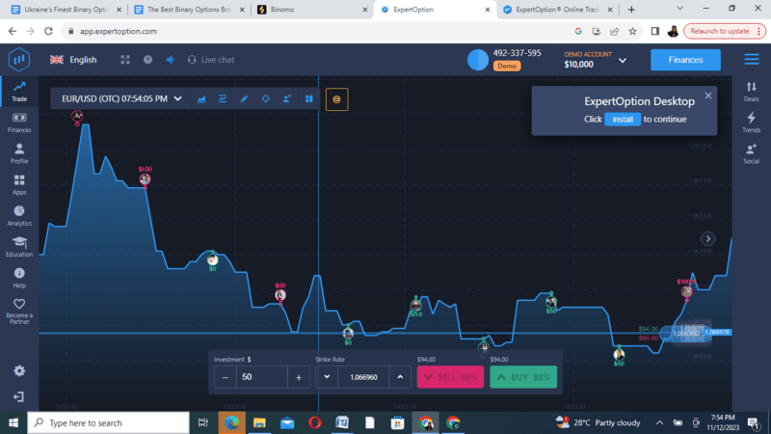771x434 pixels.
Task: Toggle fullscreen mode icon
Action: [125, 60]
